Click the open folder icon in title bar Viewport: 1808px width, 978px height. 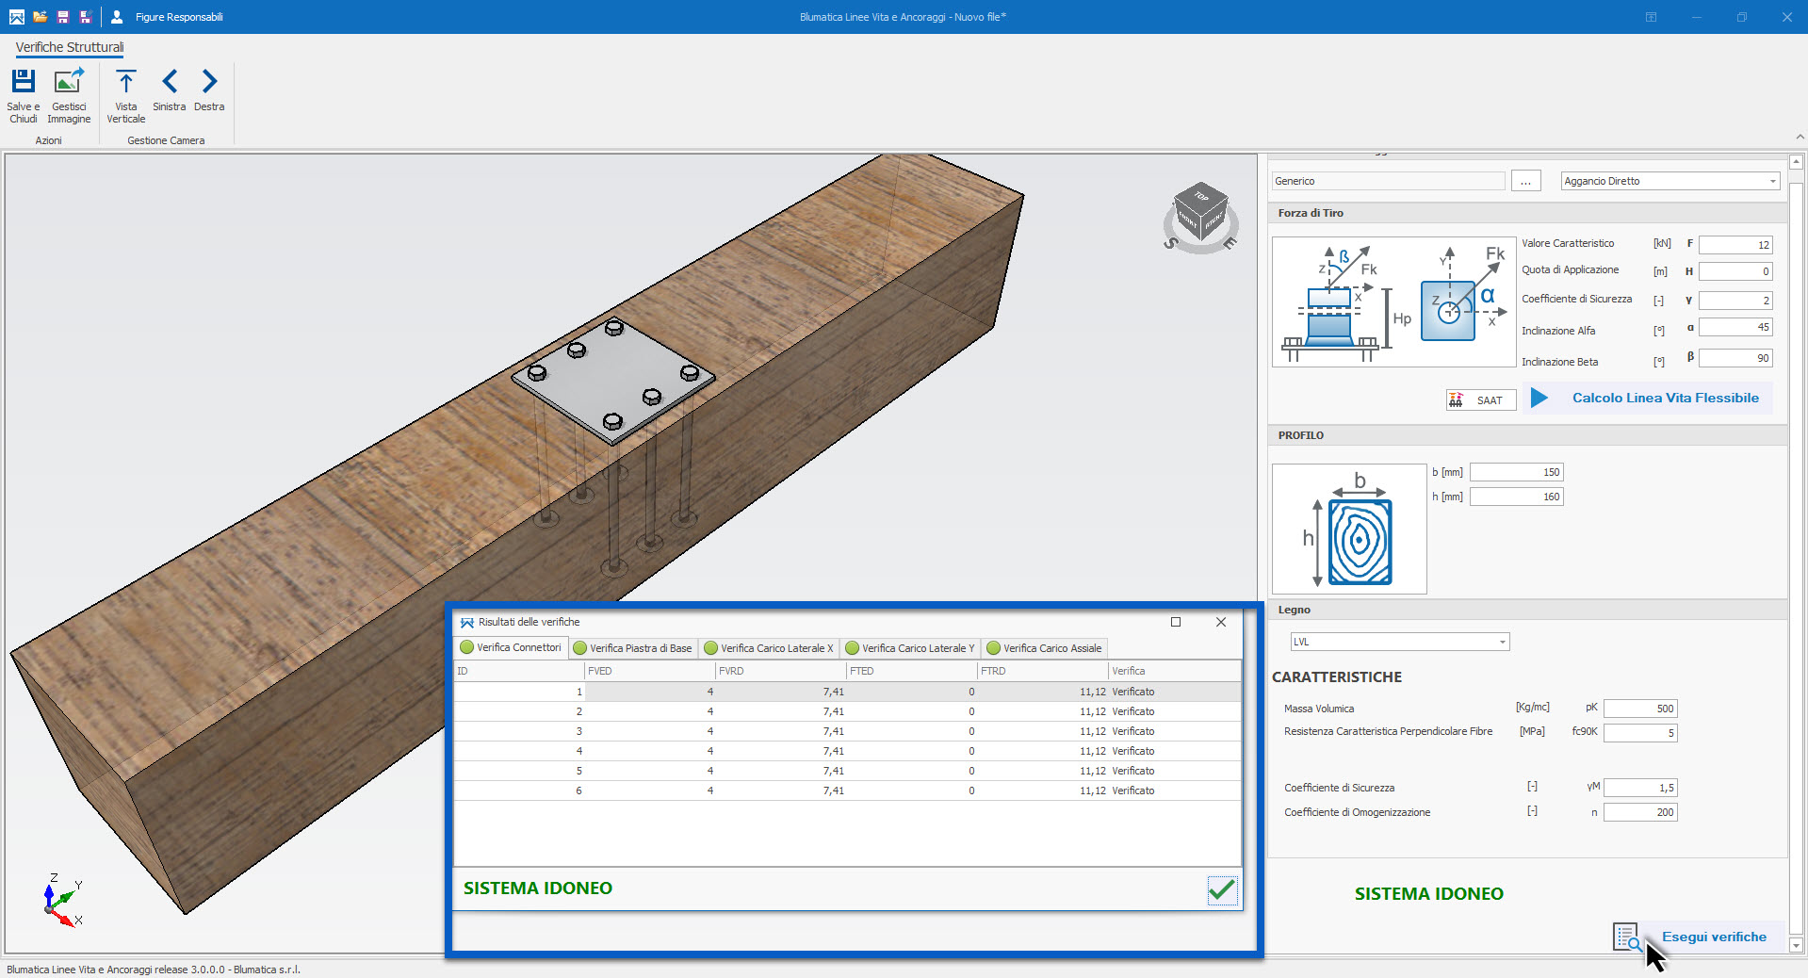[40, 17]
